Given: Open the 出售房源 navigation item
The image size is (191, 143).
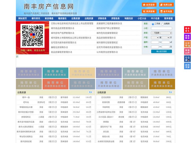Looking at the screenshot, I should pyautogui.click(x=76, y=19).
